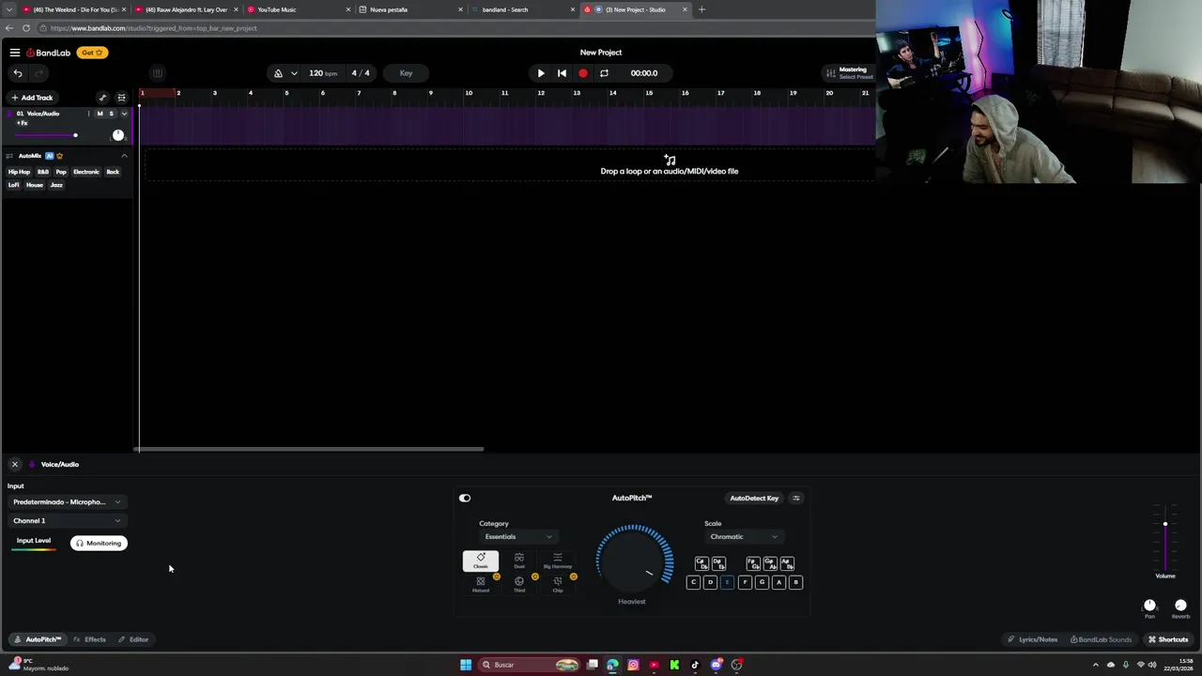This screenshot has height=676, width=1202.
Task: Collapse the AutoMix section
Action: tap(124, 156)
